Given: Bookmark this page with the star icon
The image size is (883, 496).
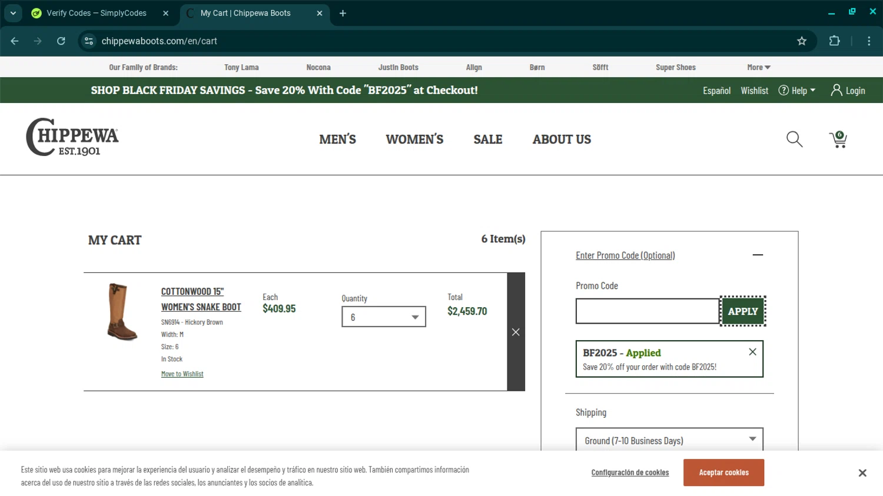Looking at the screenshot, I should [x=802, y=41].
